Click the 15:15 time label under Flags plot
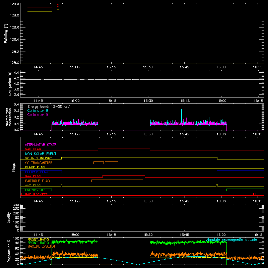 [111, 201]
